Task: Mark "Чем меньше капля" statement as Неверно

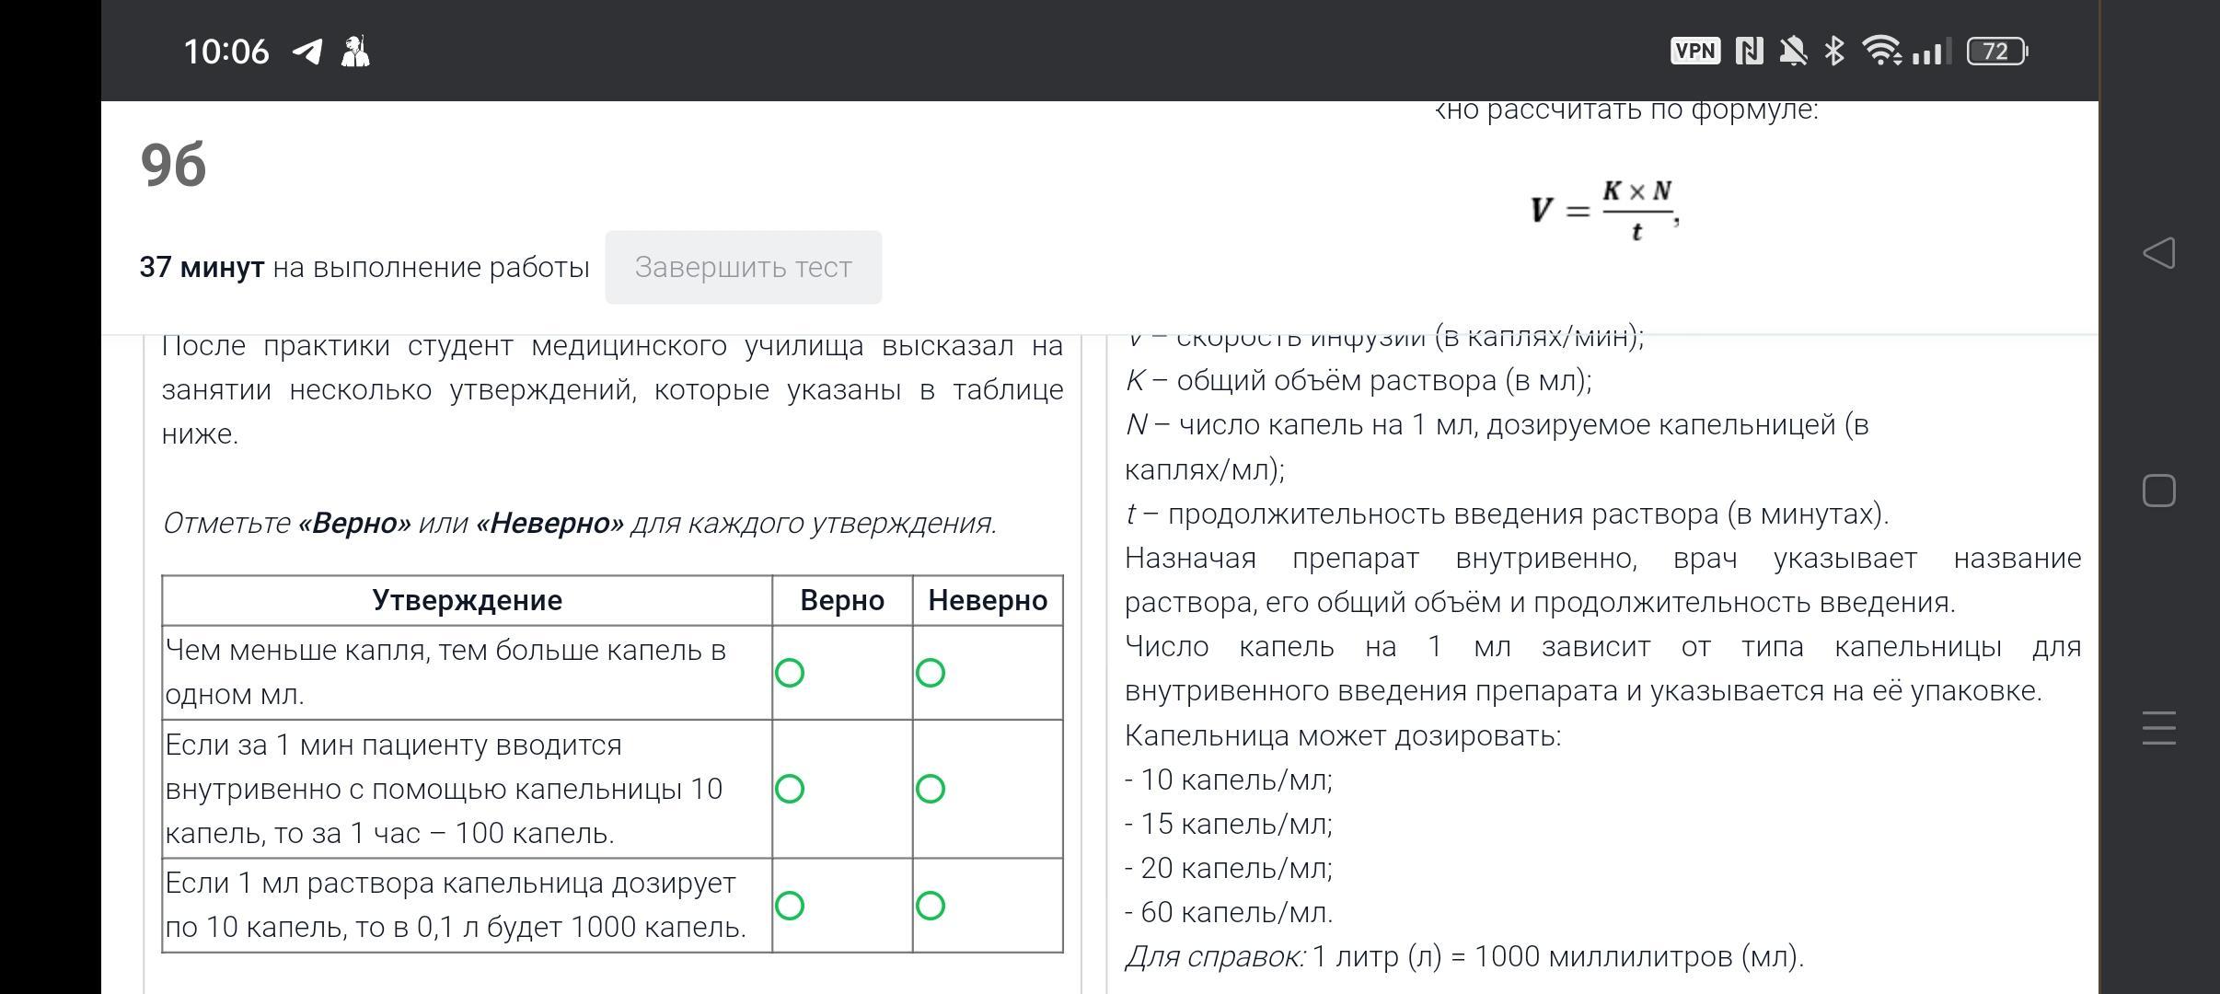Action: [931, 673]
